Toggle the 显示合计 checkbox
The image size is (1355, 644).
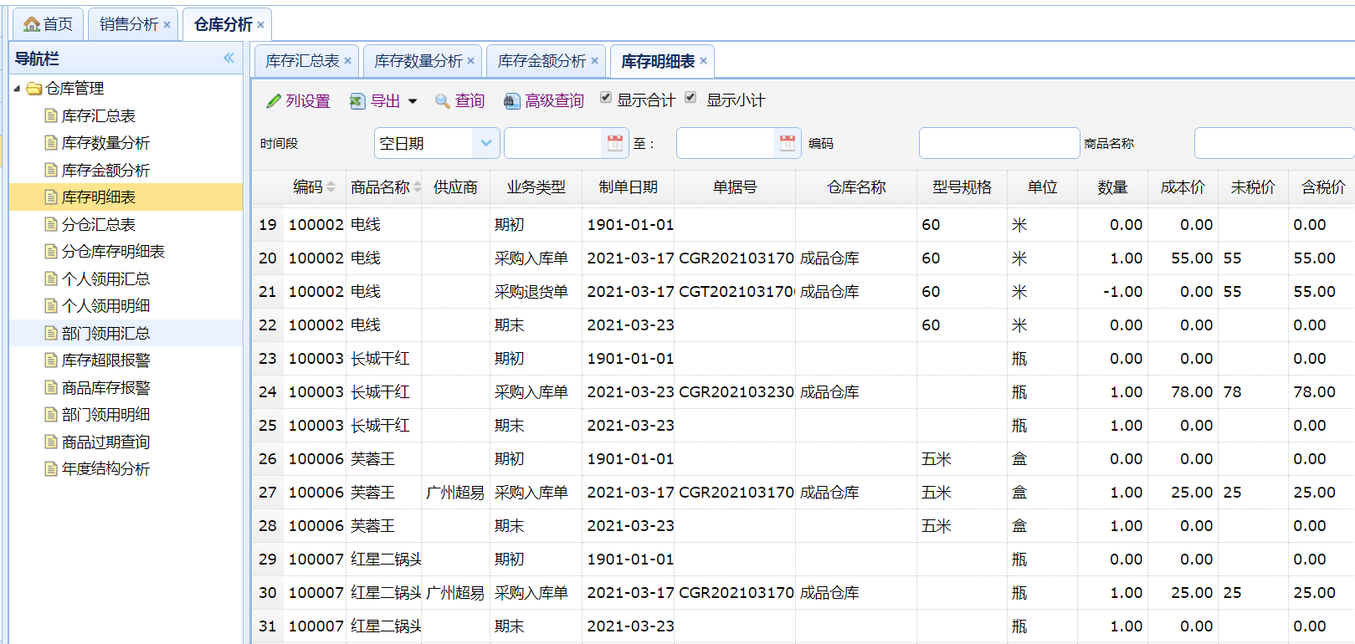[606, 98]
